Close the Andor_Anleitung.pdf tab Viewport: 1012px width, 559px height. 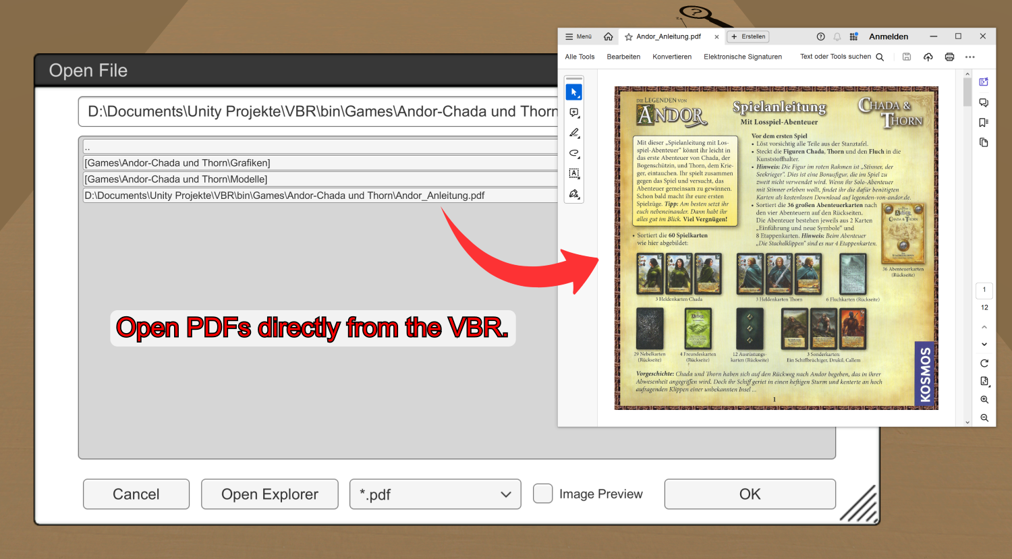click(x=716, y=37)
